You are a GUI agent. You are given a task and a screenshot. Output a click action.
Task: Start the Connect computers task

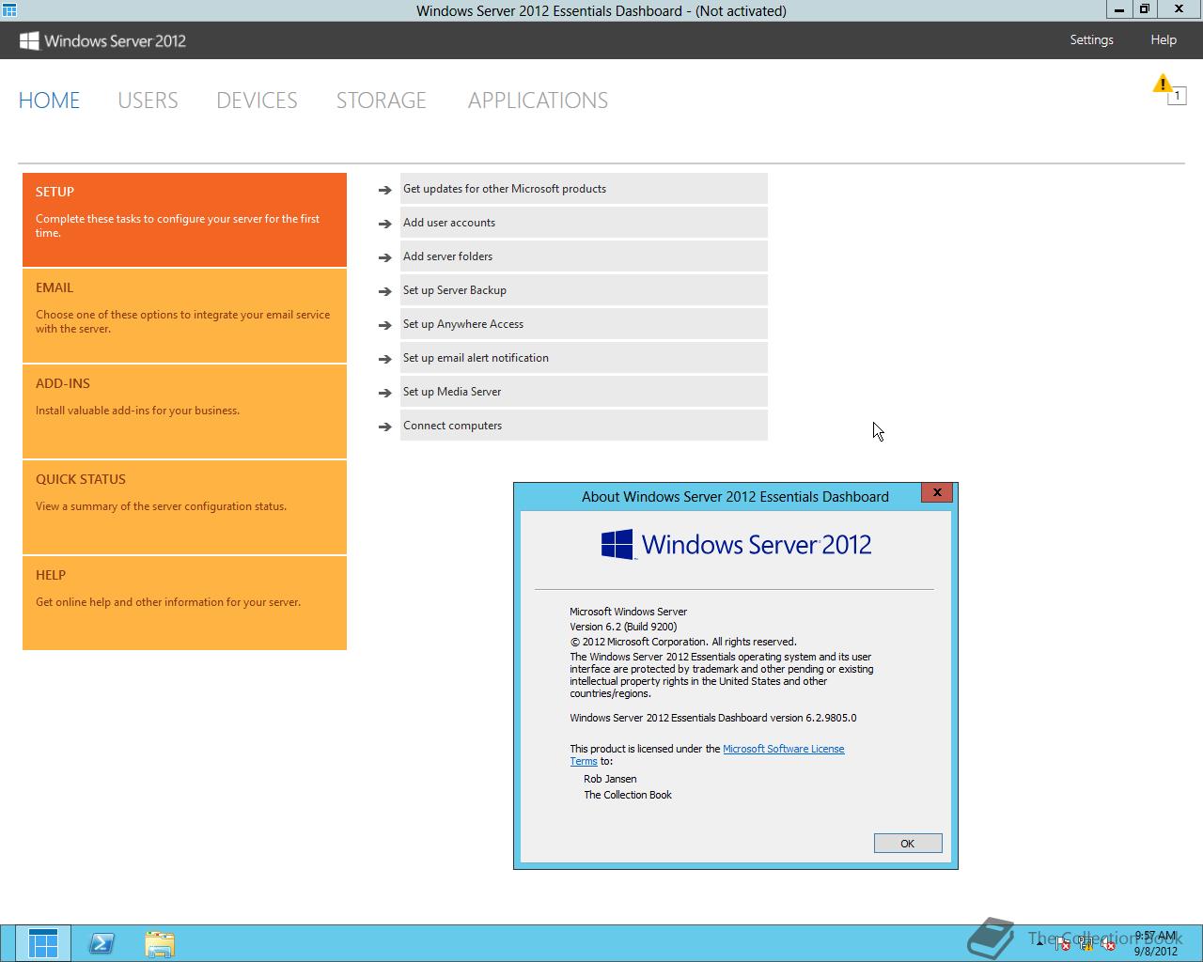point(584,426)
